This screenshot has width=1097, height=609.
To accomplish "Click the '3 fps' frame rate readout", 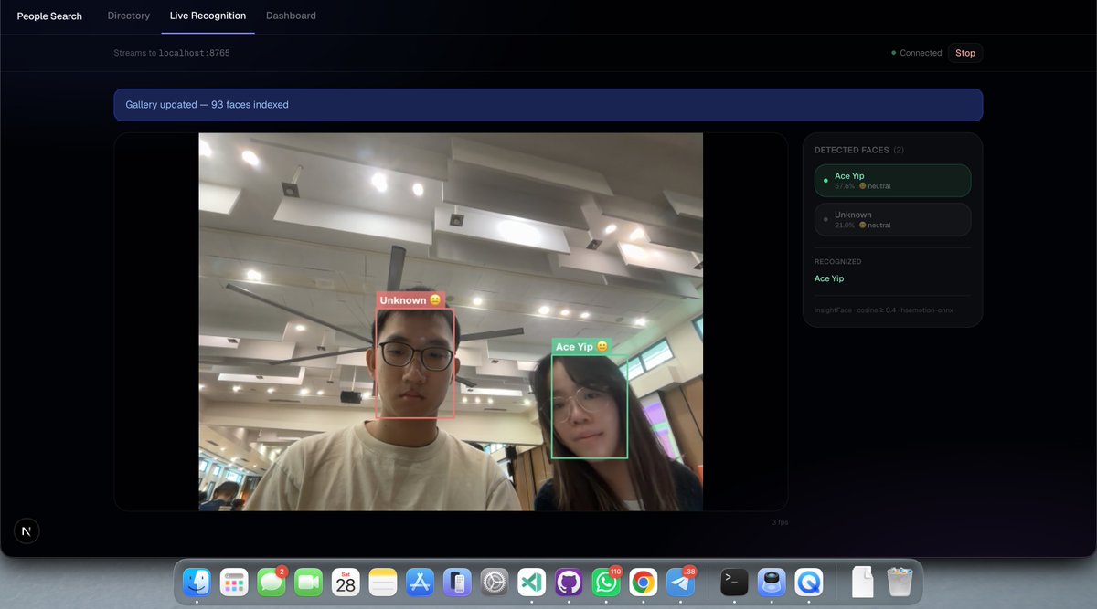I will pos(780,522).
